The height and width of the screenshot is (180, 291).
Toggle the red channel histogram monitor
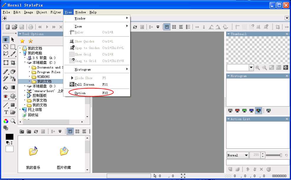coord(237,111)
